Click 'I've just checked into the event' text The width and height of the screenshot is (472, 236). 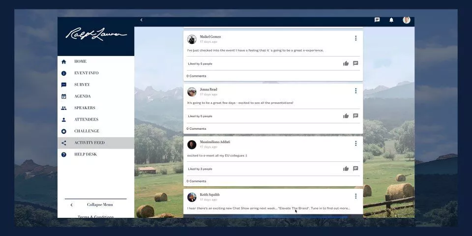point(255,51)
